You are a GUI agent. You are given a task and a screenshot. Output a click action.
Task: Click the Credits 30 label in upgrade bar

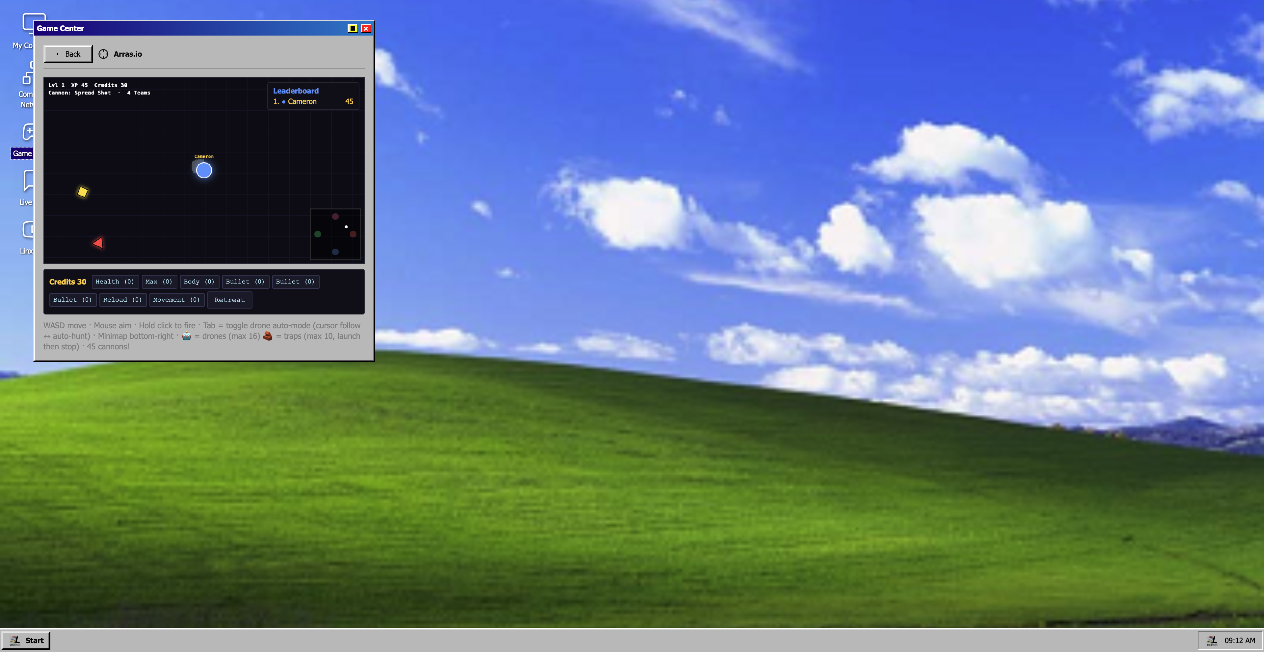tap(68, 281)
